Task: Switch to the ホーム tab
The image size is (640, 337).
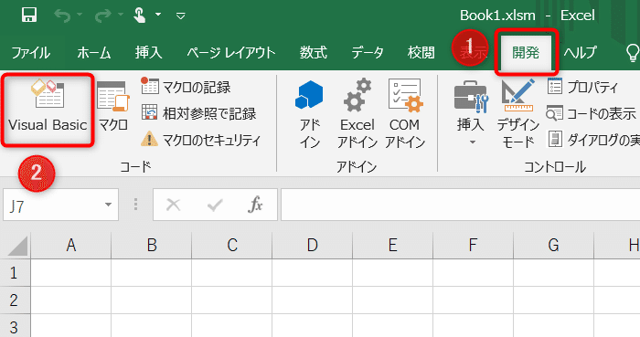Action: tap(94, 53)
